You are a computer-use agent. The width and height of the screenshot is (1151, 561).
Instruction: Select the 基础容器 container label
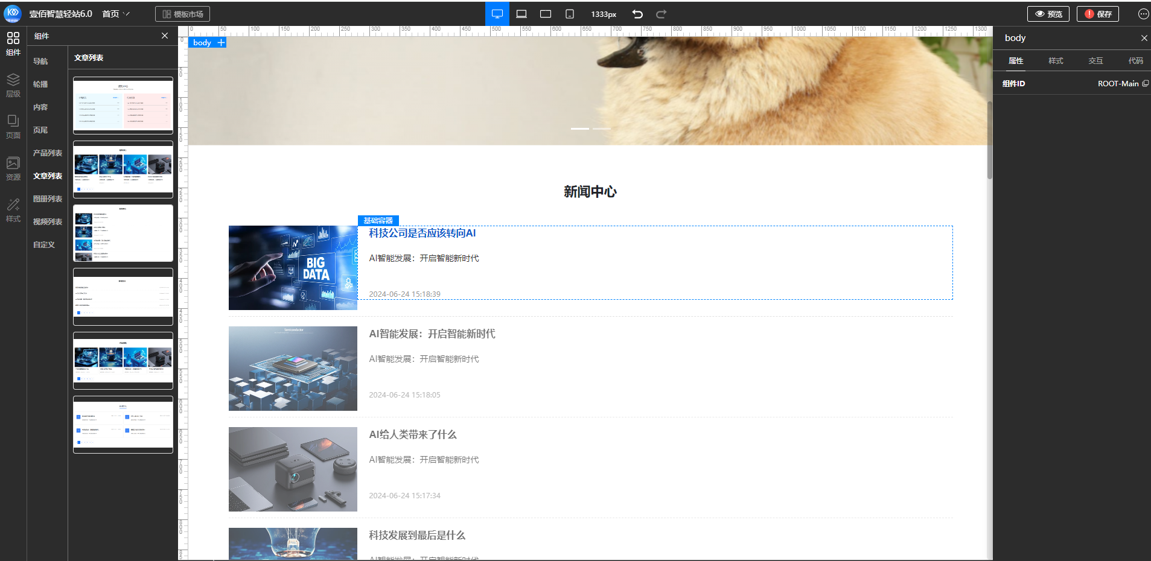pyautogui.click(x=378, y=221)
